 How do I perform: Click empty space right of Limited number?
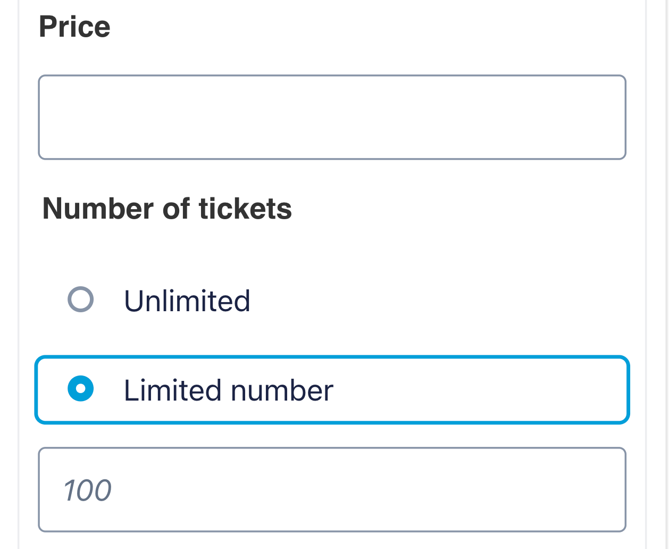[x=479, y=389]
